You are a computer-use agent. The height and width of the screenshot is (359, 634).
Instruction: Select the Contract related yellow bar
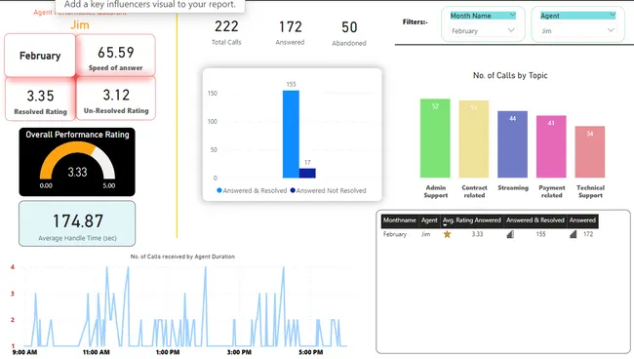click(x=474, y=140)
